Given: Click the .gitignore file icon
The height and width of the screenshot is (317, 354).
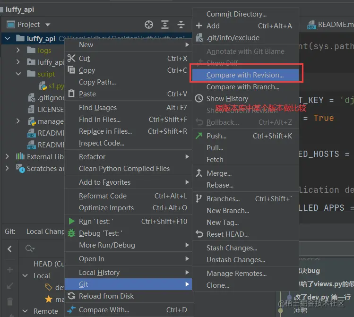Looking at the screenshot, I should tap(32, 98).
